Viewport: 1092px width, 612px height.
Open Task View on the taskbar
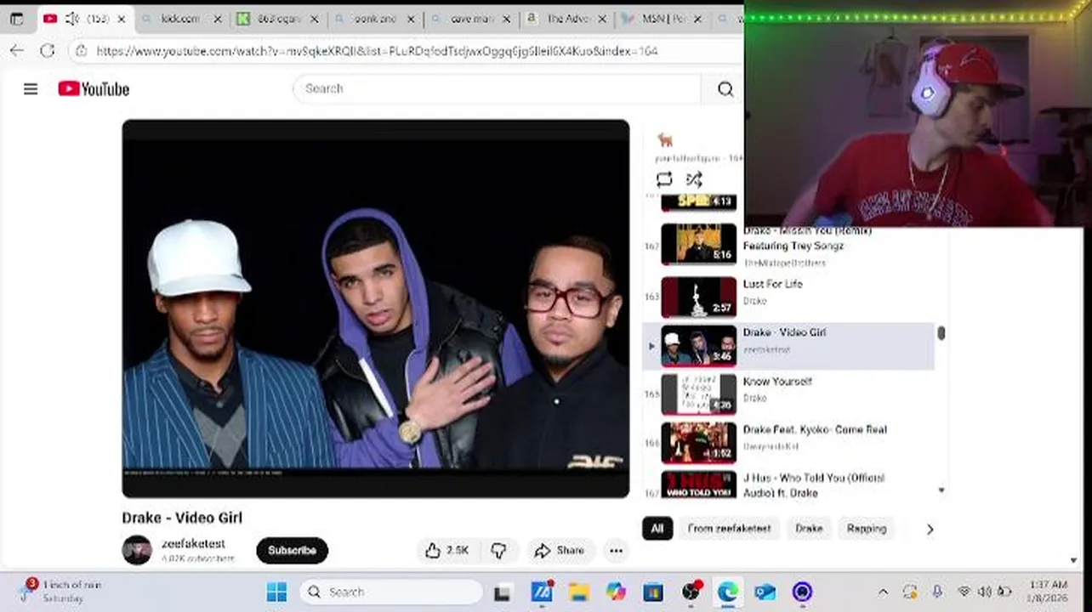pos(503,592)
